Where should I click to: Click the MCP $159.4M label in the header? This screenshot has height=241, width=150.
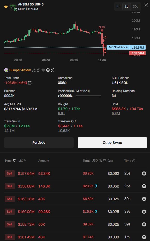[28, 9]
